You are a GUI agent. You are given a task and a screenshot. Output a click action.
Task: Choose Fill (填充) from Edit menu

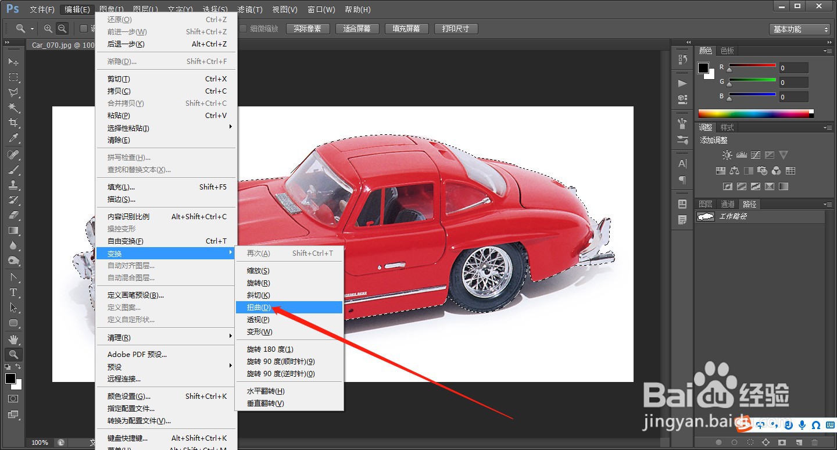[166, 187]
